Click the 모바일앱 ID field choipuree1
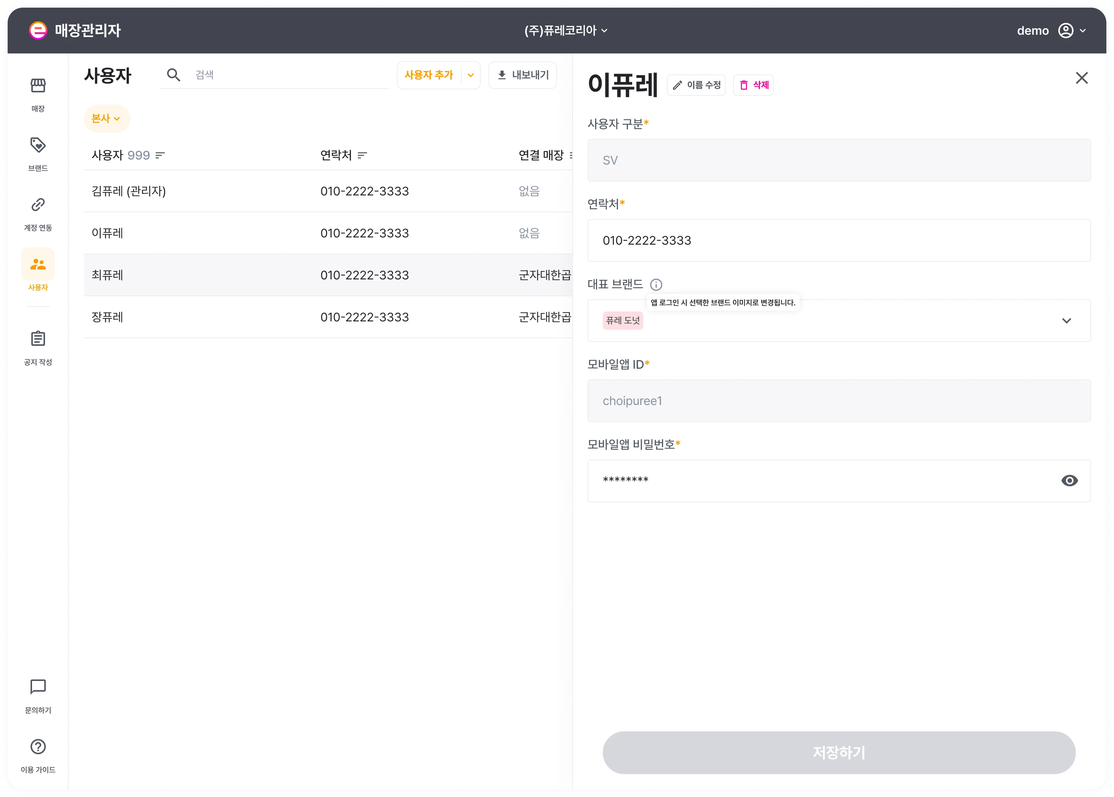This screenshot has width=1114, height=797. [x=839, y=401]
